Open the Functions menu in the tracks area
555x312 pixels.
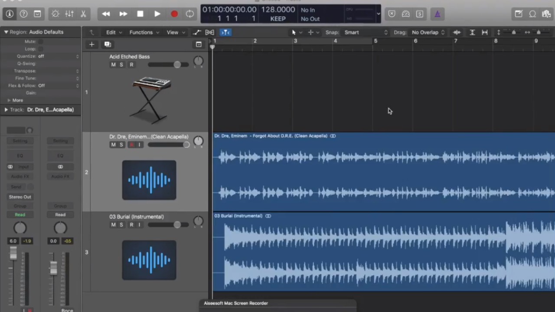[x=141, y=32]
